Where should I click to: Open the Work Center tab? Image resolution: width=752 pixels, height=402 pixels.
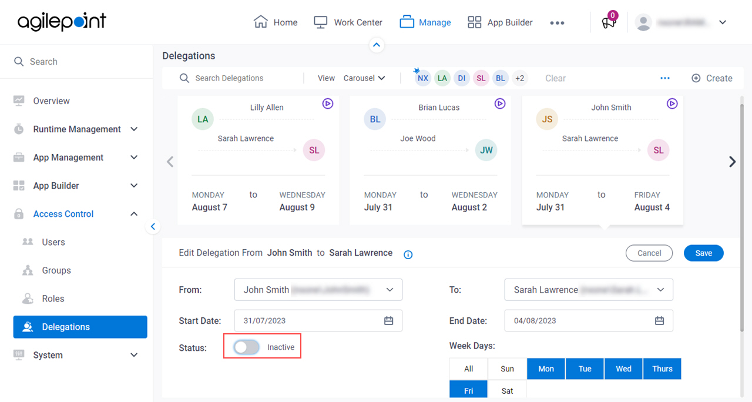point(348,22)
